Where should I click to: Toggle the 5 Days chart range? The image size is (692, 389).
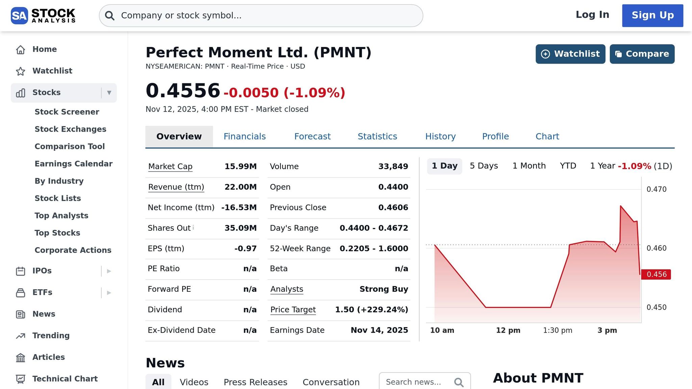point(484,166)
